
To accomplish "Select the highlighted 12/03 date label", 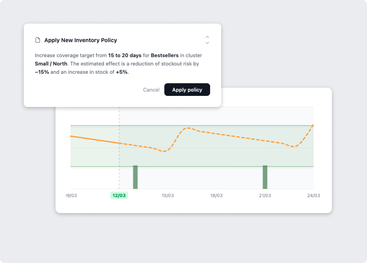I will pyautogui.click(x=119, y=195).
